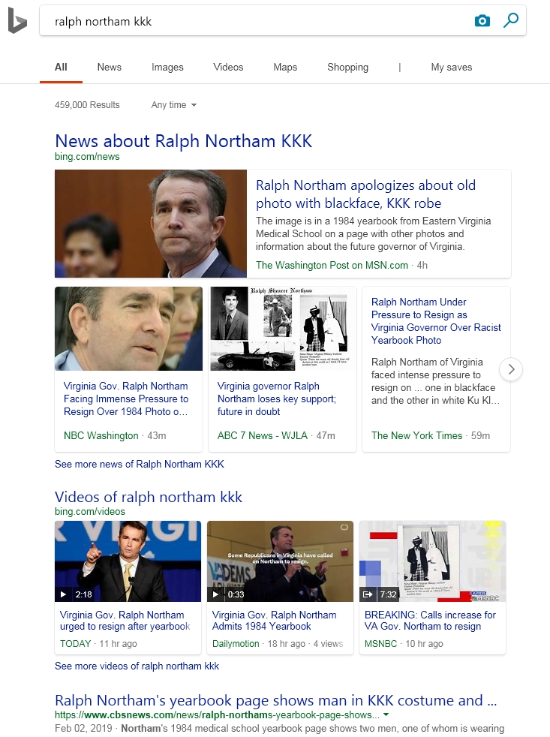Image resolution: width=550 pixels, height=737 pixels.
Task: Click See more videos of ralph northam kkk
Action: tap(137, 666)
